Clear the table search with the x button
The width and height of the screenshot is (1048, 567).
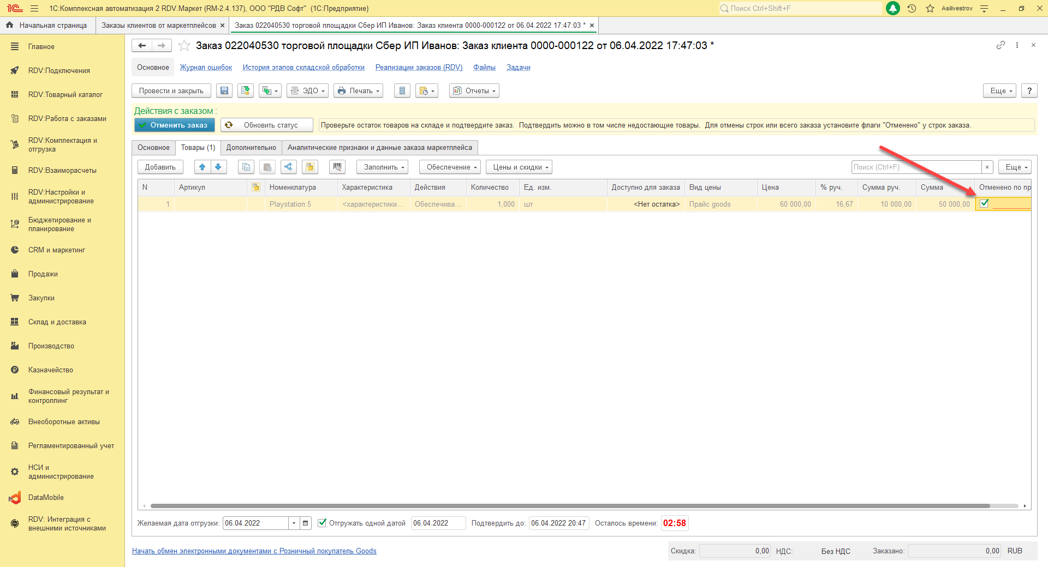[987, 167]
